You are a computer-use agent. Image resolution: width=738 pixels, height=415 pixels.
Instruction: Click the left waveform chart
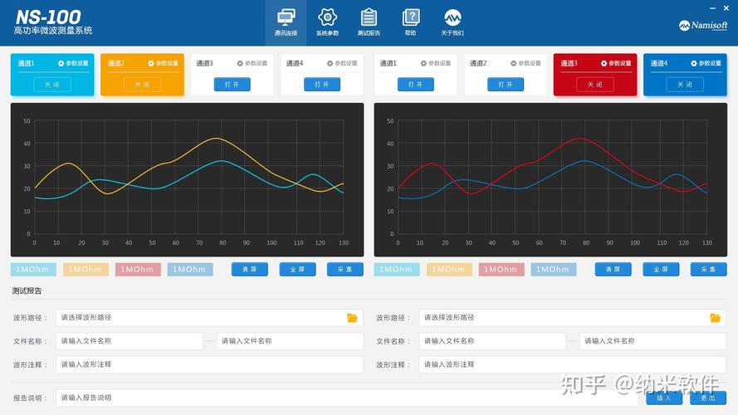(188, 180)
